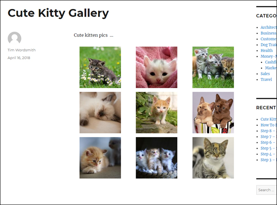277x205 pixels.
Task: Click the Tim Wordsmith author link
Action: coord(22,50)
